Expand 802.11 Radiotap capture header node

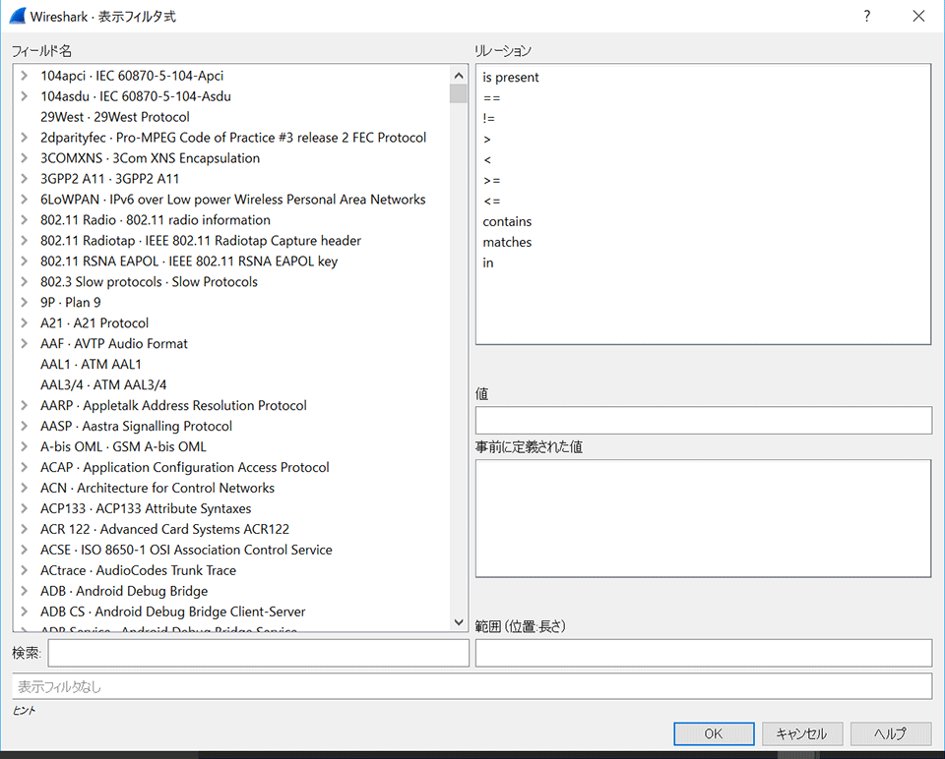(24, 241)
